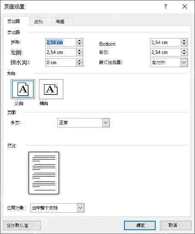
Task: Click the page preview thumbnail
Action: [44, 173]
